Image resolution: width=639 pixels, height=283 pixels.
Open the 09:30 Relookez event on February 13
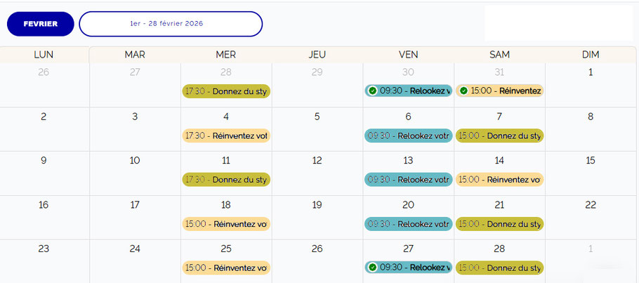coord(408,180)
